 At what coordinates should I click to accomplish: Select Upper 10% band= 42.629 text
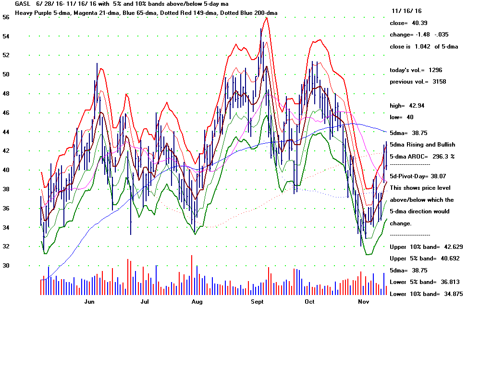[x=426, y=247]
